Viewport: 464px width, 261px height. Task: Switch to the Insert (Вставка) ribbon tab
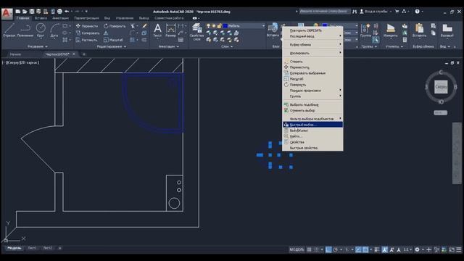pyautogui.click(x=41, y=18)
